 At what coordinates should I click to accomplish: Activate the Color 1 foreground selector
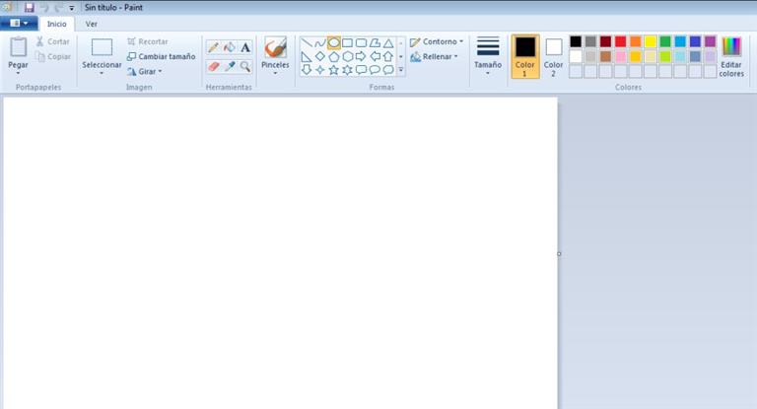point(524,56)
